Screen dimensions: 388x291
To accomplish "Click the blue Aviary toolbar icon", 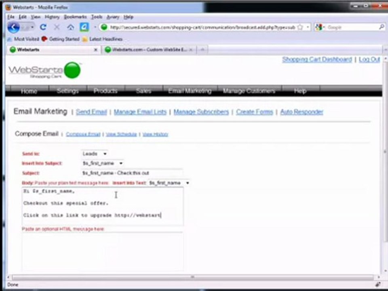I will tap(84, 27).
